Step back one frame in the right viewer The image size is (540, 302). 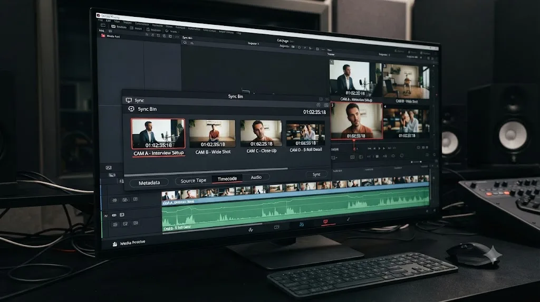[x=374, y=148]
